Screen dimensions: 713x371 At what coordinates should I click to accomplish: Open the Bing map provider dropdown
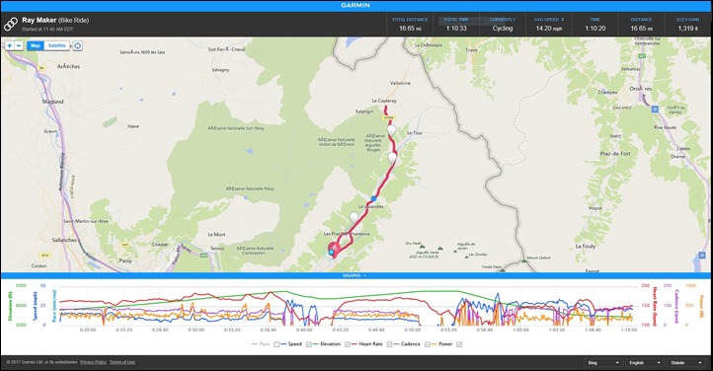pyautogui.click(x=603, y=363)
